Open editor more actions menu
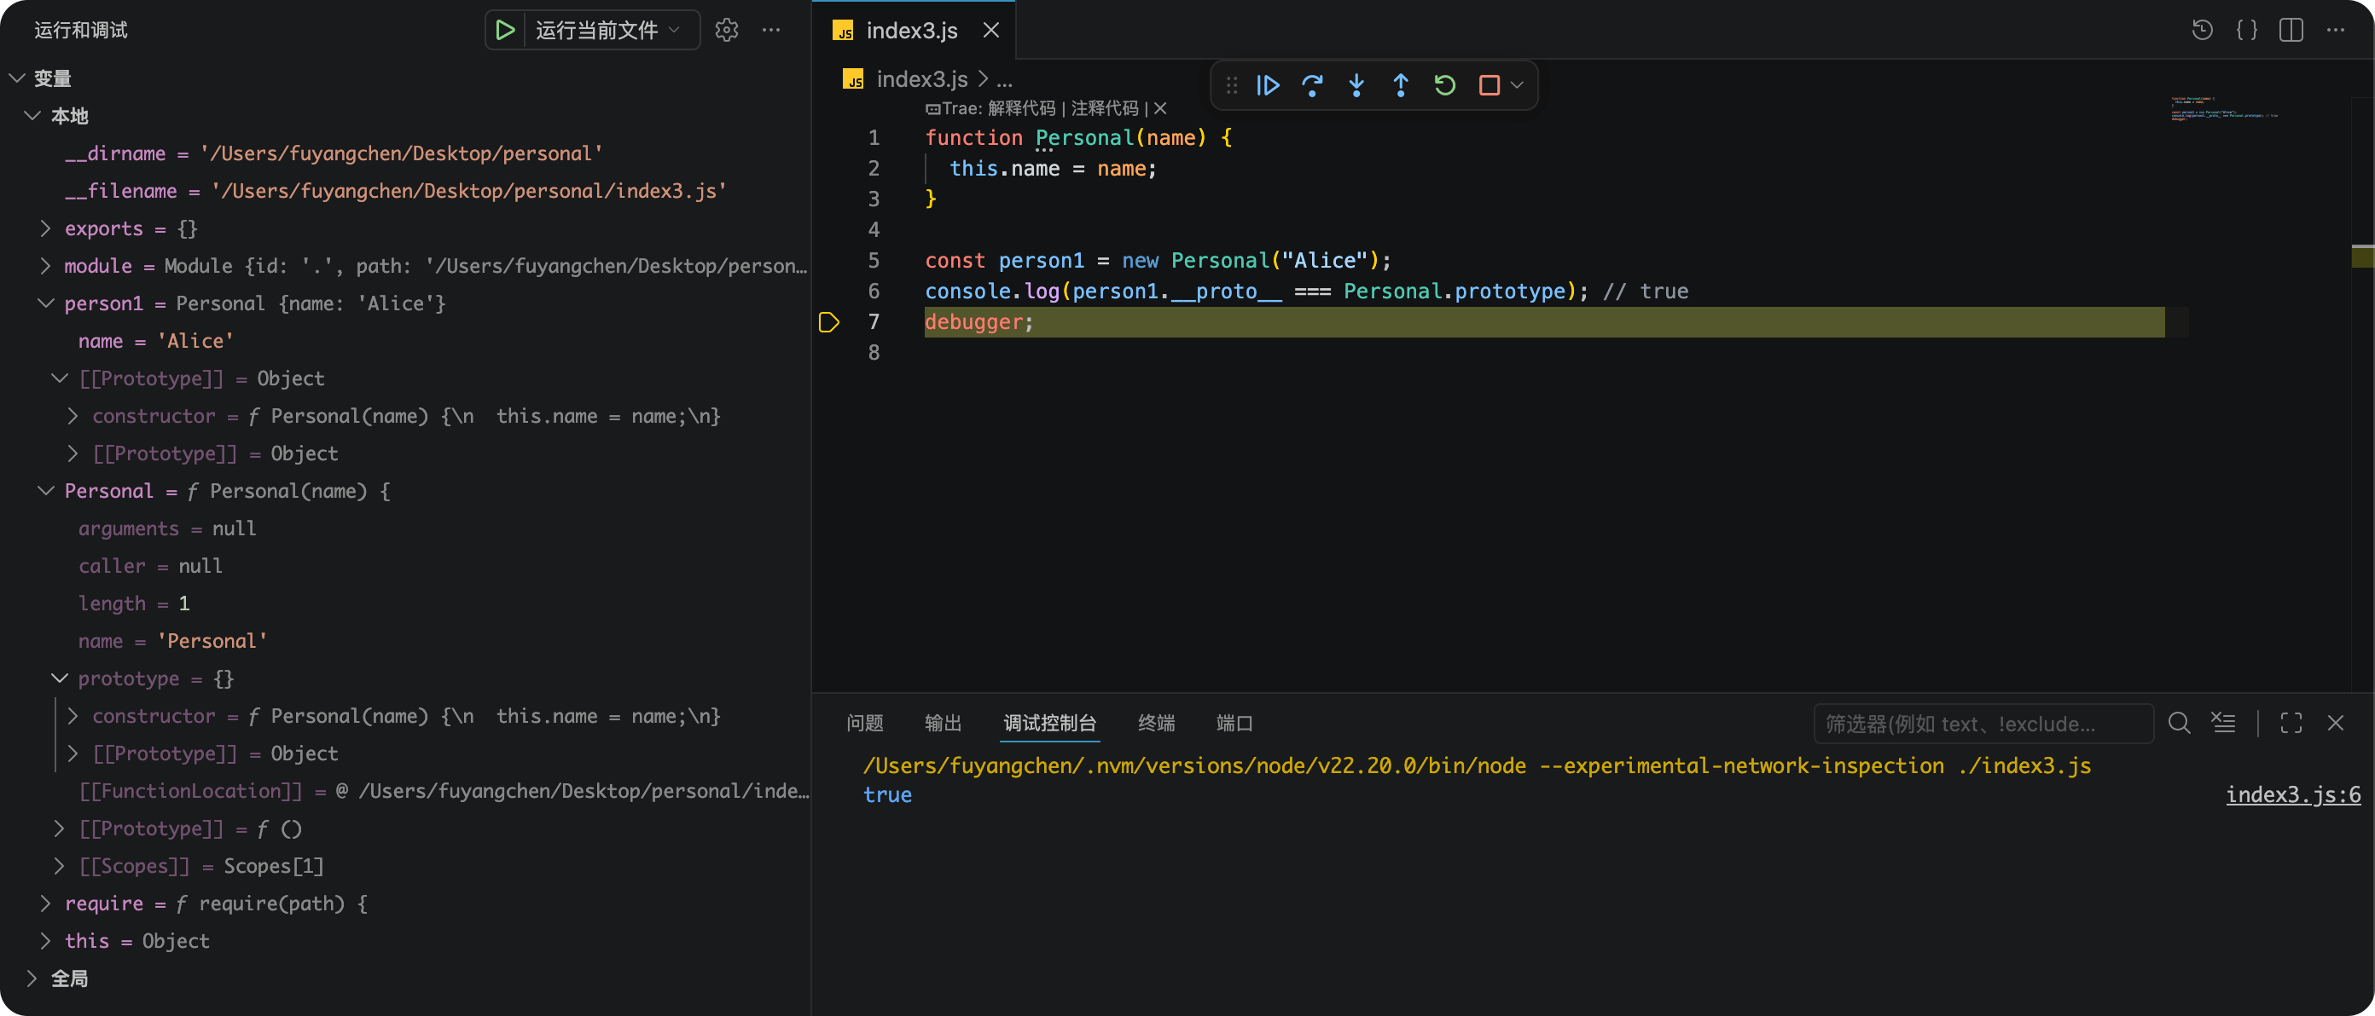The height and width of the screenshot is (1016, 2375). click(2336, 31)
